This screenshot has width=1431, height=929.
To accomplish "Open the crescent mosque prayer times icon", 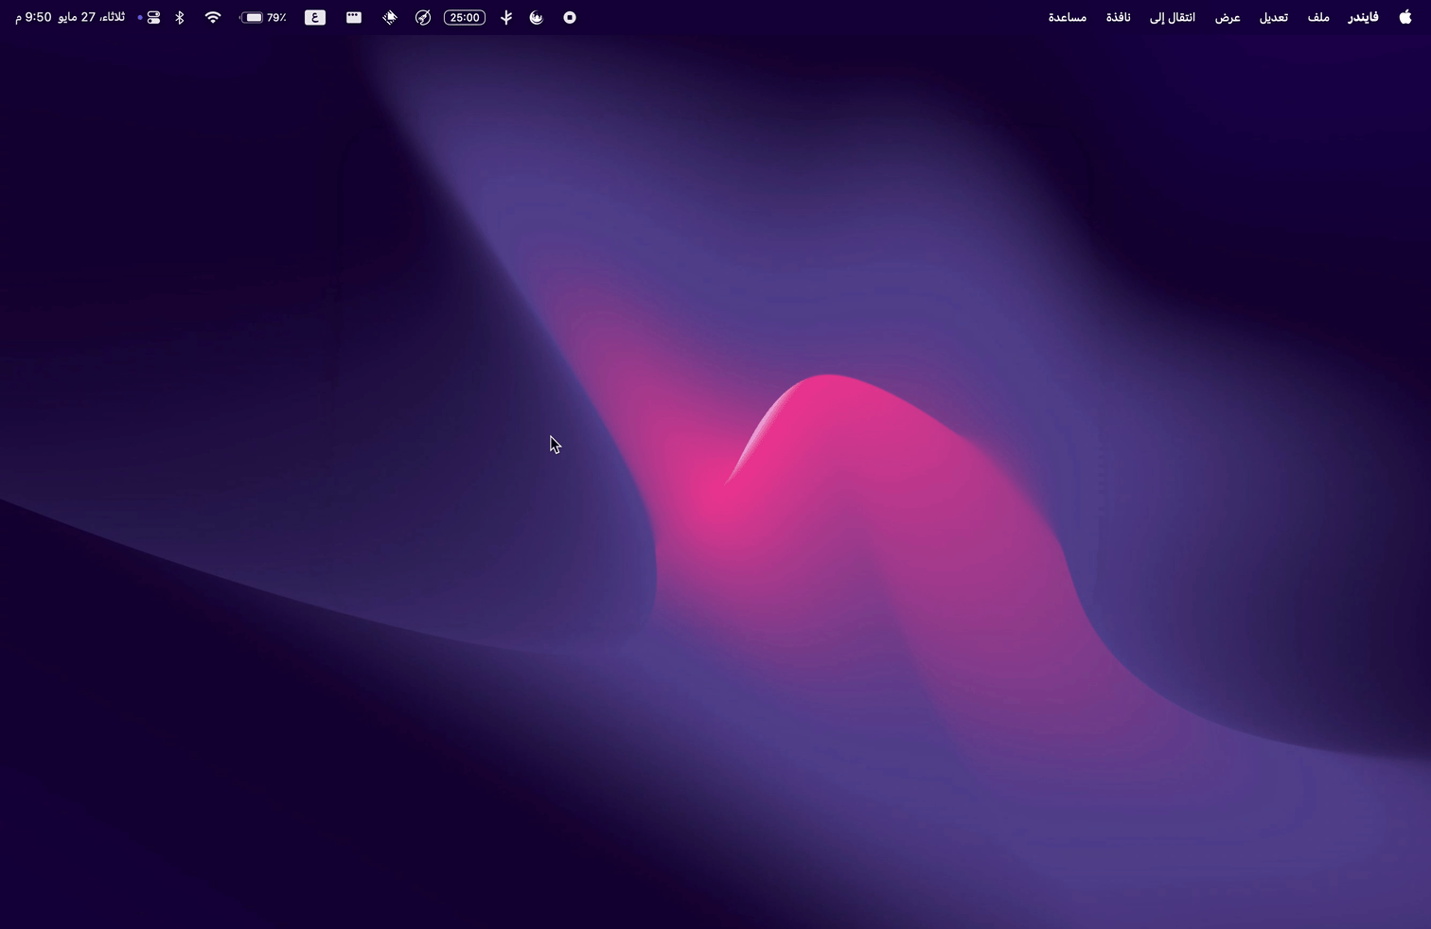I will click(537, 17).
